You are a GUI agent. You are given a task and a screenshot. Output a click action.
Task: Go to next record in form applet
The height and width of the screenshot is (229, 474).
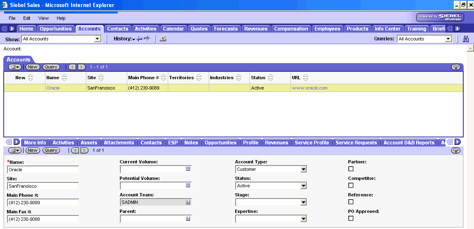(x=84, y=150)
